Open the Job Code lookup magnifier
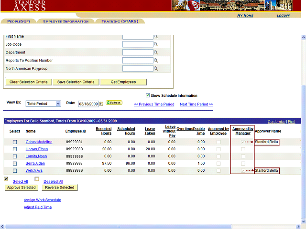 [155, 44]
